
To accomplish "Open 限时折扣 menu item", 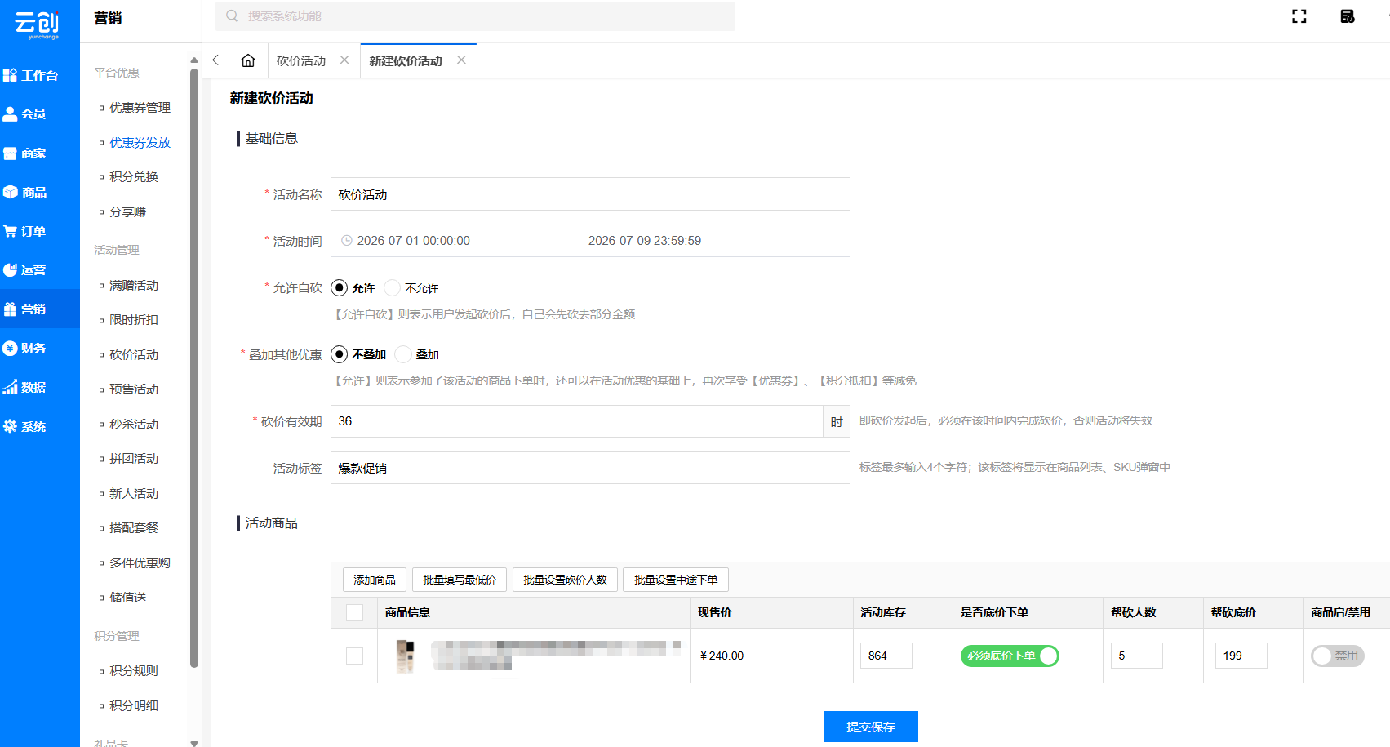I will coord(134,320).
